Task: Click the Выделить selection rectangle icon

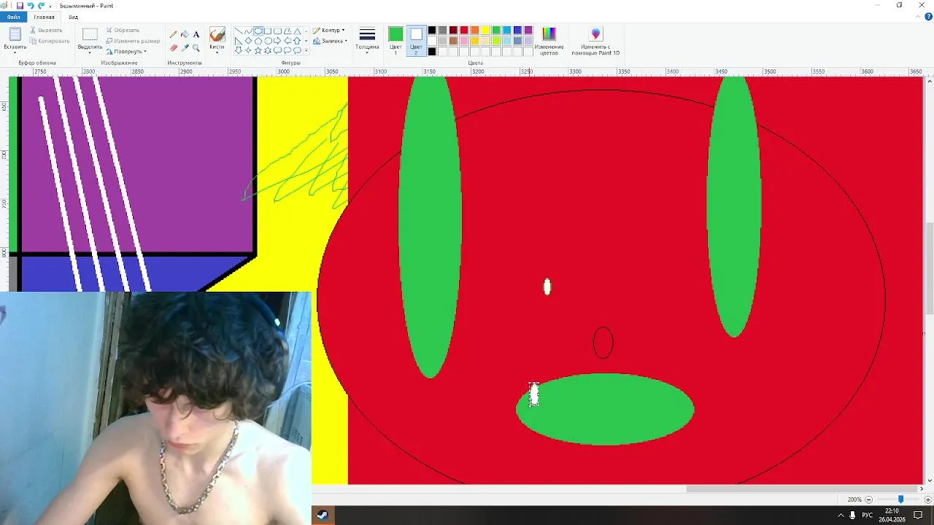Action: point(90,34)
